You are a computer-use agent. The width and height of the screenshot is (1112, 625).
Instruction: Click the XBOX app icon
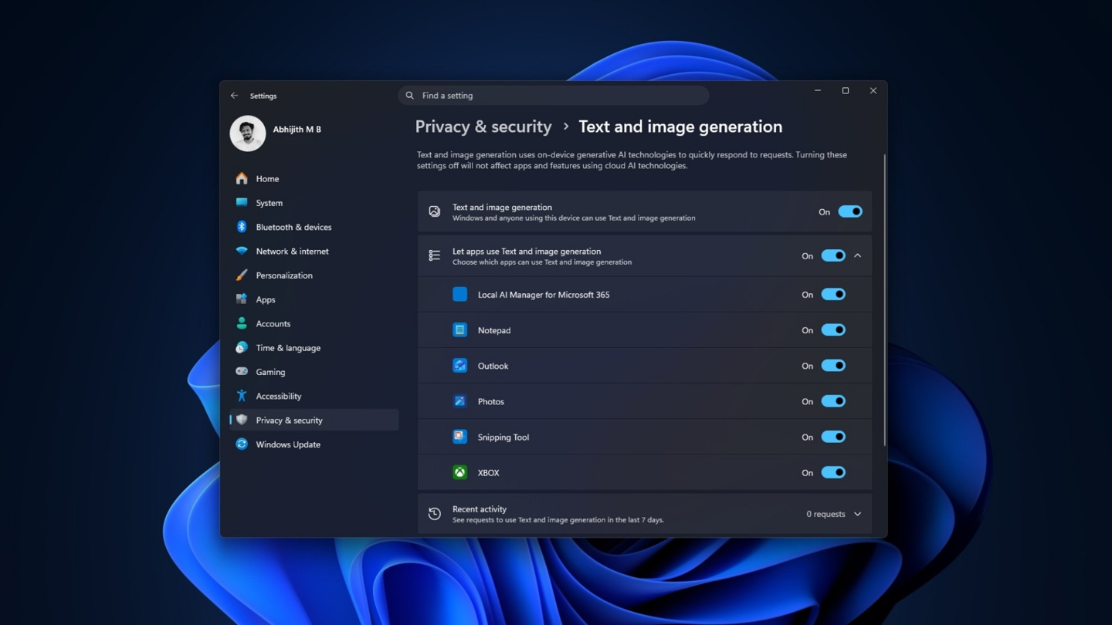coord(459,472)
